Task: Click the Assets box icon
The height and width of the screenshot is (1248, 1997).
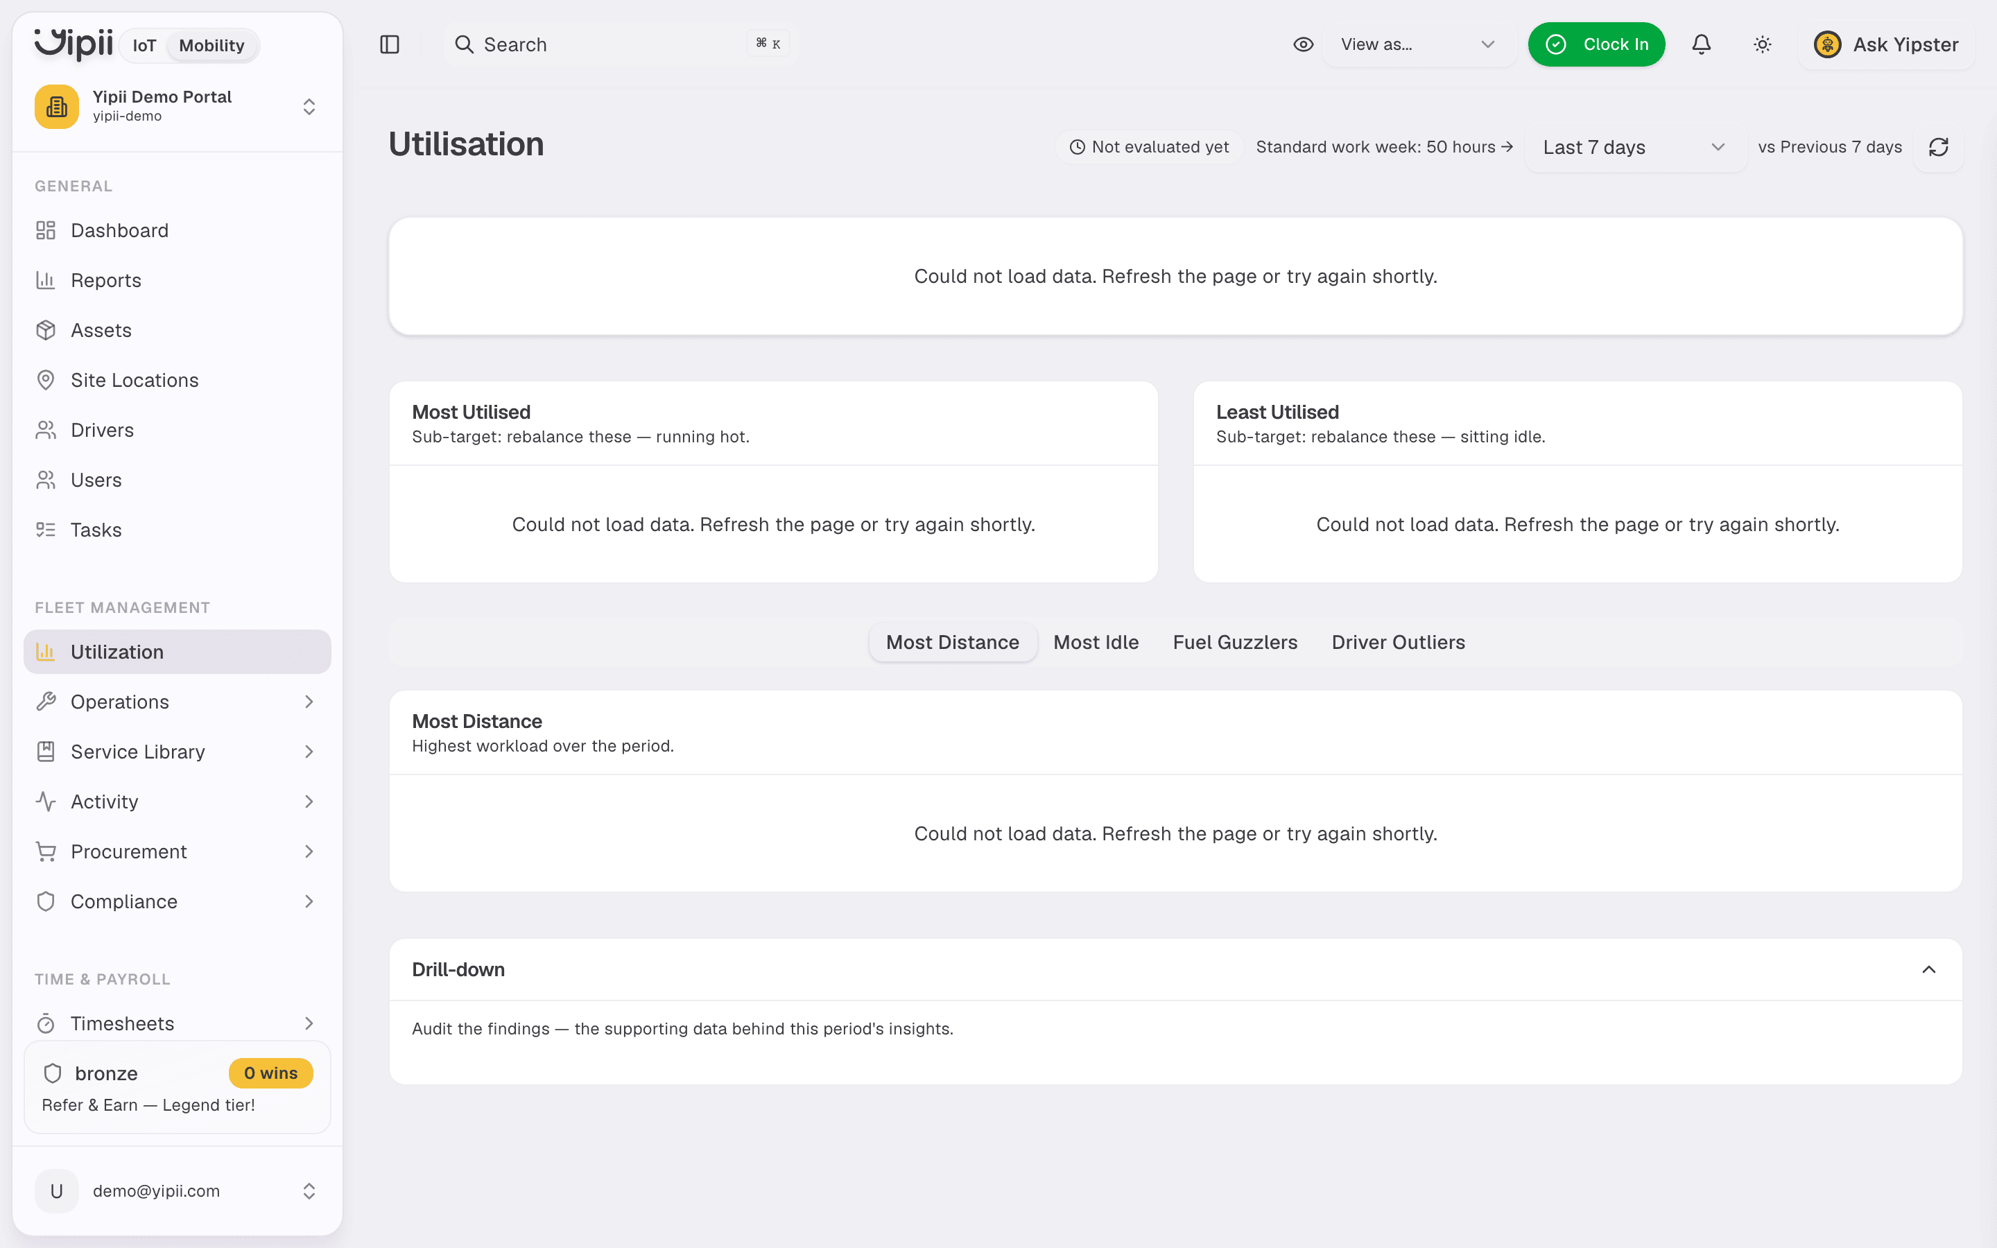Action: (x=45, y=330)
